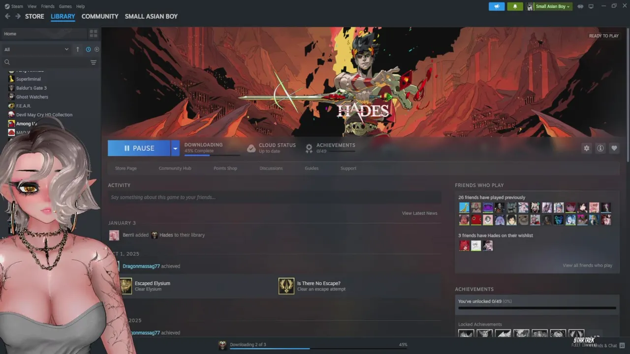Go forward with the navigation arrow
Viewport: 630px width, 354px height.
[x=18, y=16]
